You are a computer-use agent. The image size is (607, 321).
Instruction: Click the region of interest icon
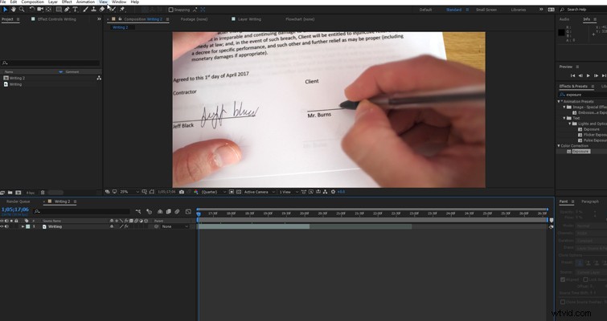[x=232, y=192]
